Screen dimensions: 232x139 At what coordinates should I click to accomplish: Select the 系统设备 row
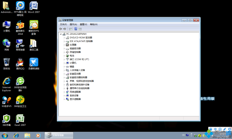[74, 96]
